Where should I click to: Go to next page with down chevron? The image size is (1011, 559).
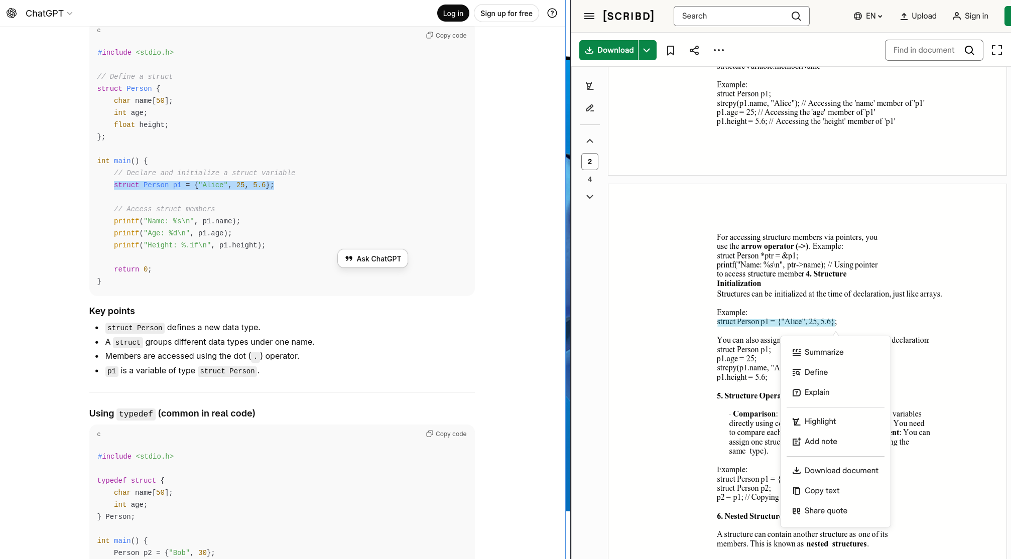click(589, 197)
